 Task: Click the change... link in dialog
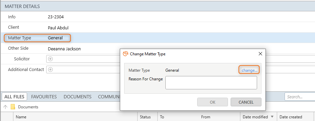(249, 70)
